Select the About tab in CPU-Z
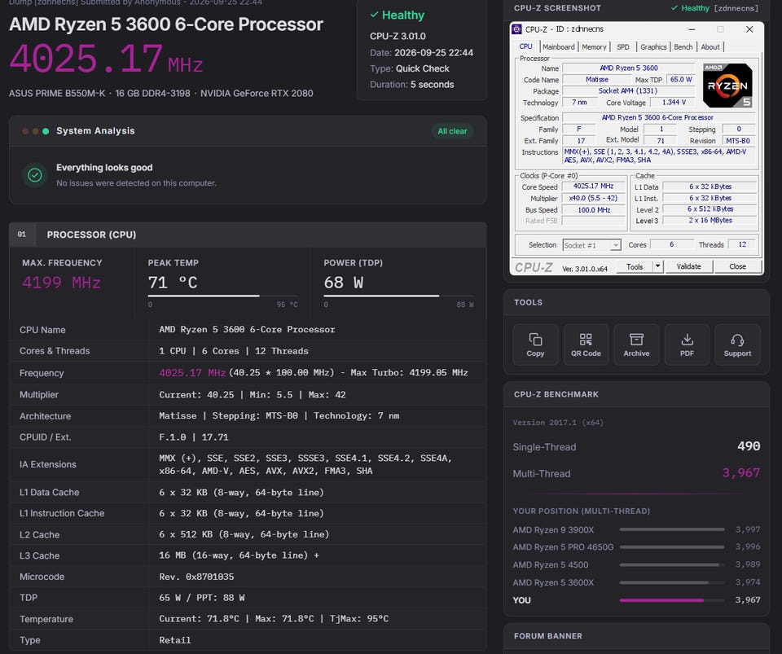The width and height of the screenshot is (782, 654). tap(710, 47)
